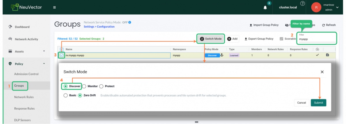Viewport: 346px width, 124px height.
Task: Select the Monitor radio button
Action: (x=84, y=86)
